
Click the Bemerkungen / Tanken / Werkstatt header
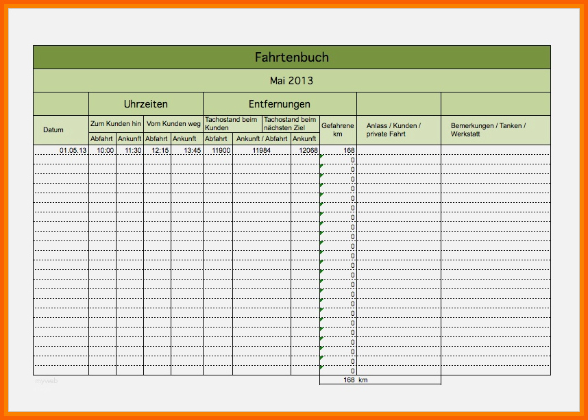tap(495, 130)
